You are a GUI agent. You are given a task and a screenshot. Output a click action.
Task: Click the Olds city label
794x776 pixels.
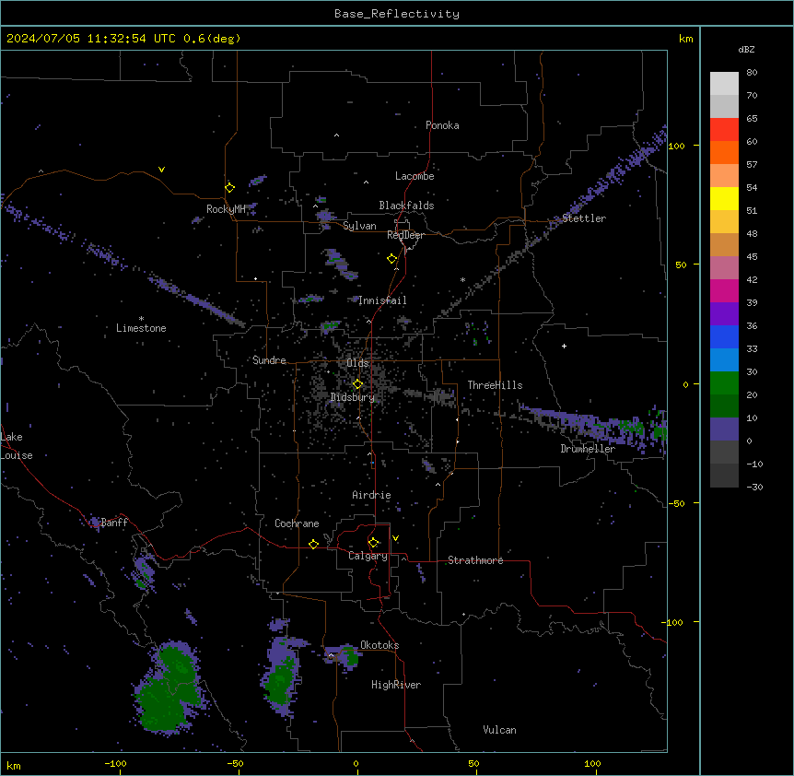point(357,363)
